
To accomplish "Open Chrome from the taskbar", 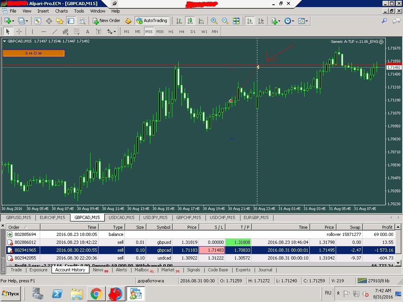I will pos(96,293).
